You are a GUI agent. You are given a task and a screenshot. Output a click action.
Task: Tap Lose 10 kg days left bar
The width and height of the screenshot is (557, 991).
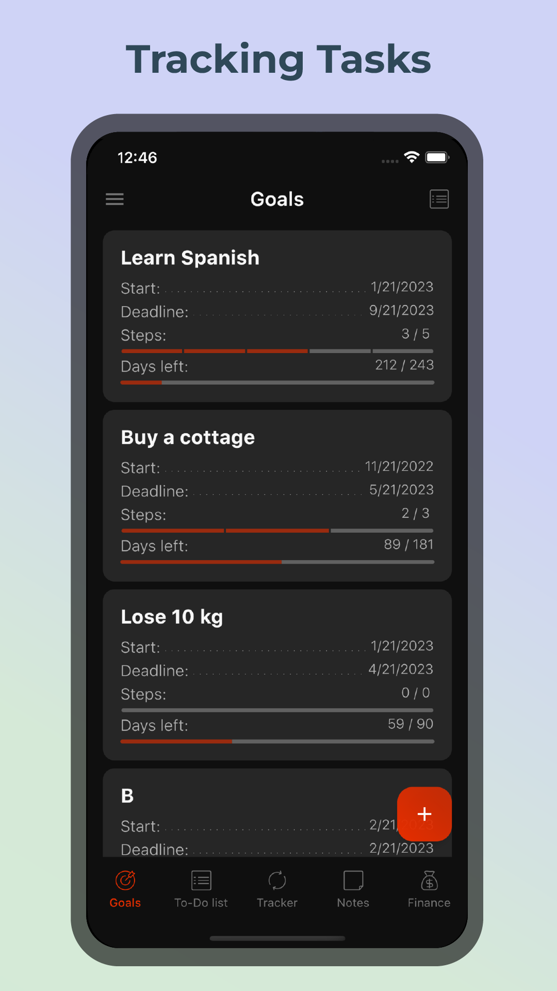[x=277, y=742]
